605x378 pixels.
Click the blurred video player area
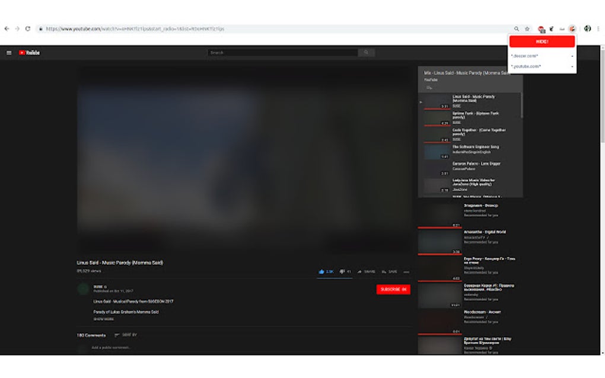[244, 160]
